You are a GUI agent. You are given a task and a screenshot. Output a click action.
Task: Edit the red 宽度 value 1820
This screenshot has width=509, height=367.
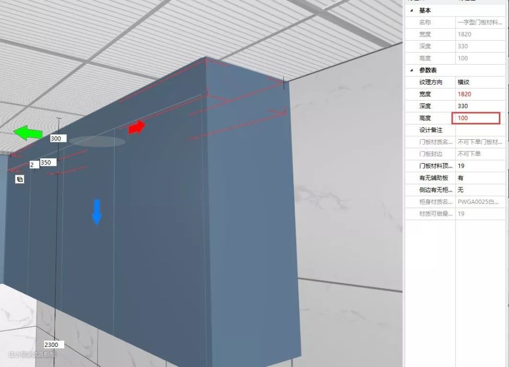click(480, 94)
